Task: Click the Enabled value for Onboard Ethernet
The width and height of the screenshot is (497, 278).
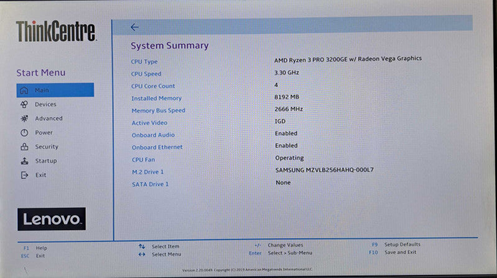Action: click(x=286, y=146)
